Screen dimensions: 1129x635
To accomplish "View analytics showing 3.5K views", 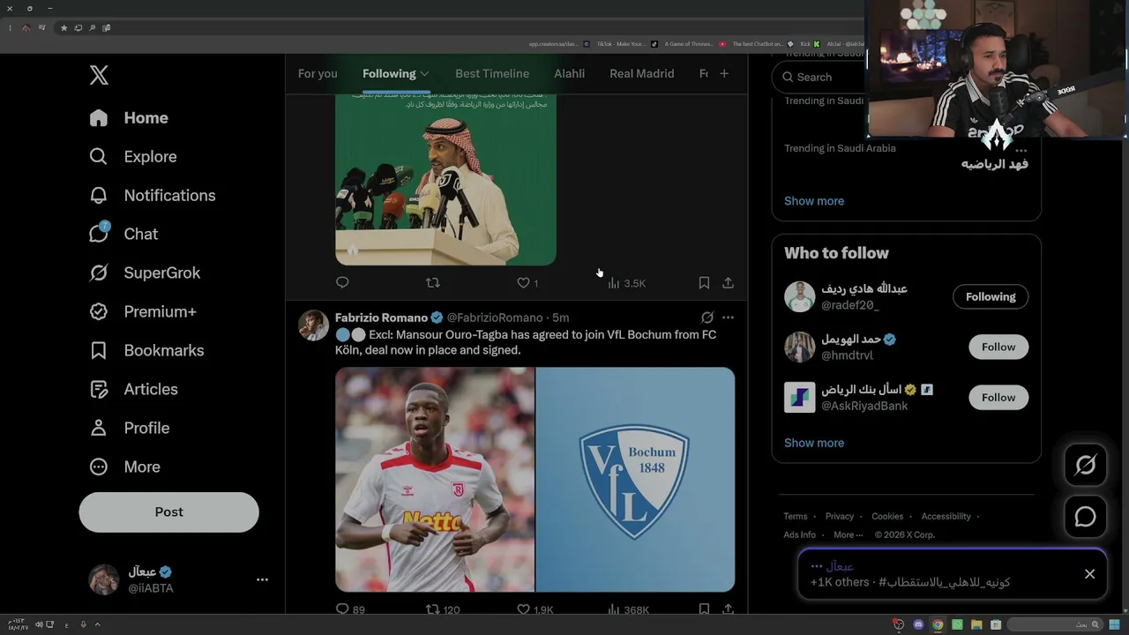I will pyautogui.click(x=626, y=283).
